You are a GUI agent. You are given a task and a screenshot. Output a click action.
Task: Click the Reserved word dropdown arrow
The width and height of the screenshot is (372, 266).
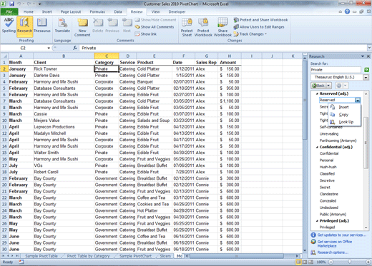click(358, 101)
